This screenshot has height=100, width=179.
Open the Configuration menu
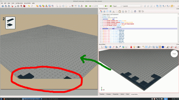[19, 3]
